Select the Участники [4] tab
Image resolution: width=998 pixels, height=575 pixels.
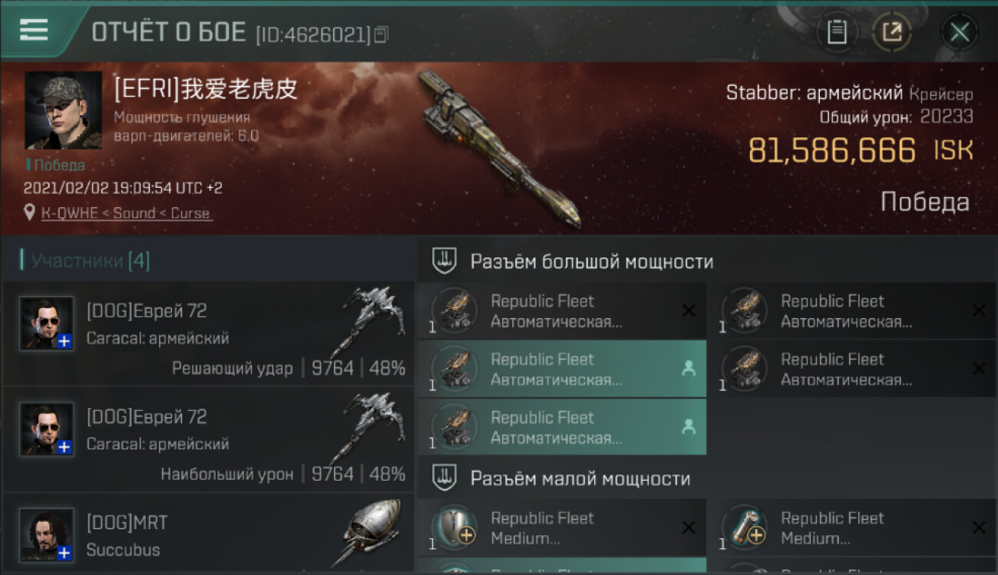[90, 261]
